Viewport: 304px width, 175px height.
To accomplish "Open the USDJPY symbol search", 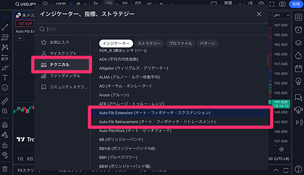I will 26,4.
